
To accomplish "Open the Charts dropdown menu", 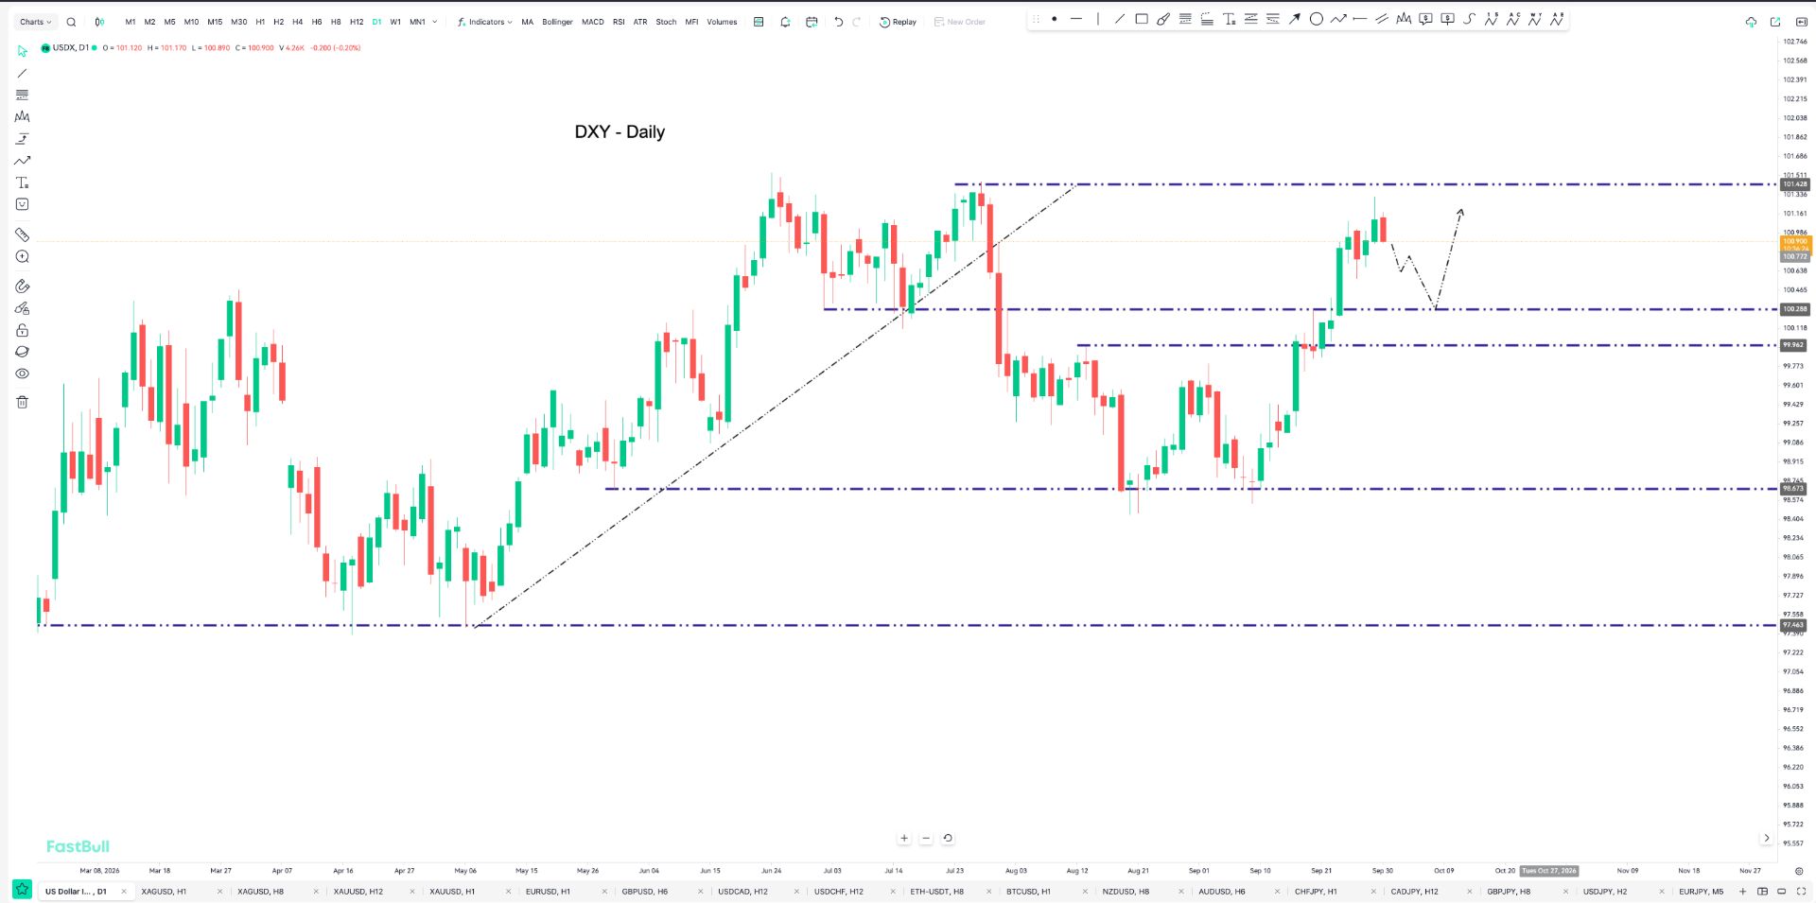I will (36, 22).
